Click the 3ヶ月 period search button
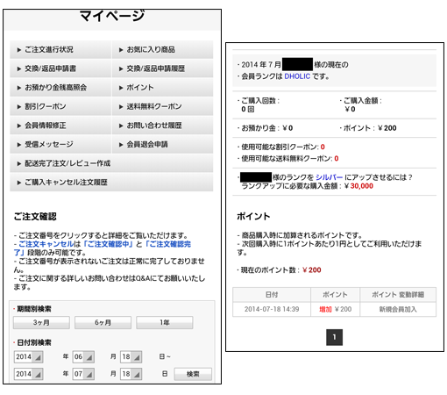 click(41, 322)
